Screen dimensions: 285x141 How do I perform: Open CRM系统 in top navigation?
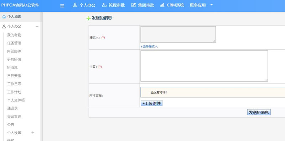coord(175,5)
